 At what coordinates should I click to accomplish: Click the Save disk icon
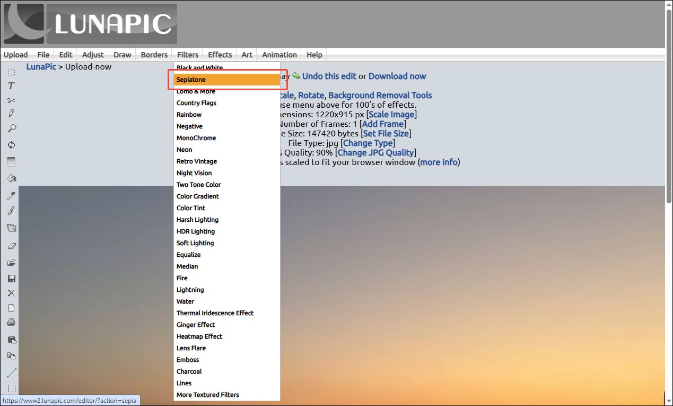point(12,278)
